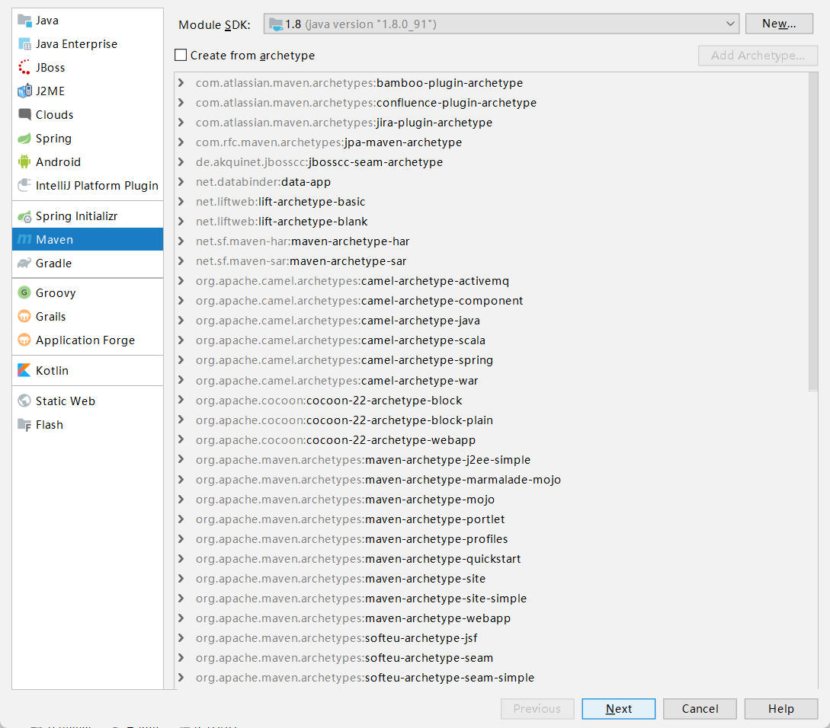Select the Gradle elephant icon
Viewport: 830px width, 728px height.
24,263
